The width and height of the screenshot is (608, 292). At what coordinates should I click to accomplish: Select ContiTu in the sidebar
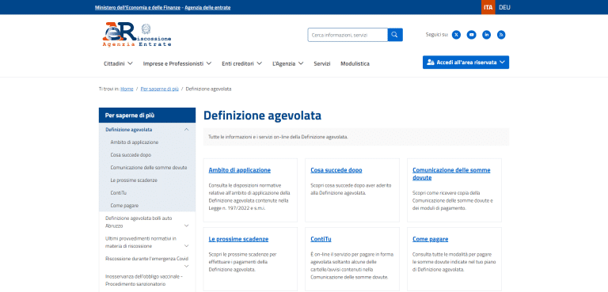coord(119,193)
